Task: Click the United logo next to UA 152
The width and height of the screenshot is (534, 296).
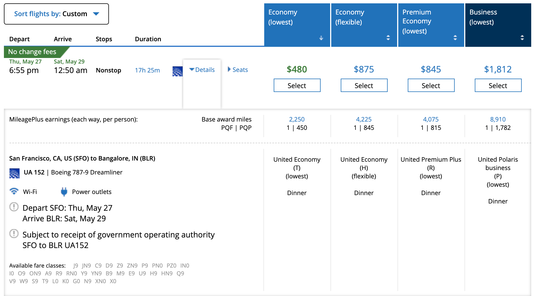Action: [x=14, y=173]
